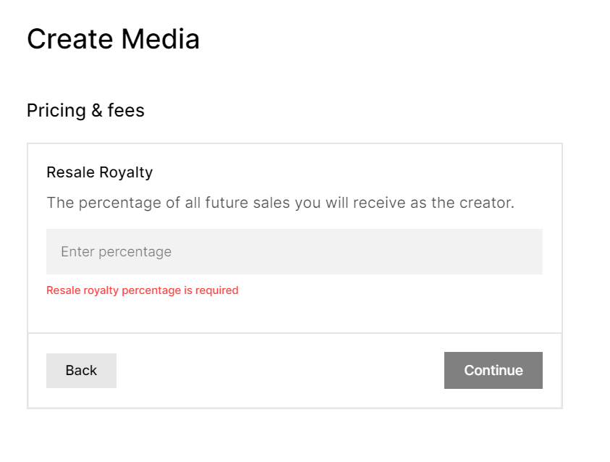The width and height of the screenshot is (610, 462).
Task: Click the Create Media page heading
Action: [113, 39]
